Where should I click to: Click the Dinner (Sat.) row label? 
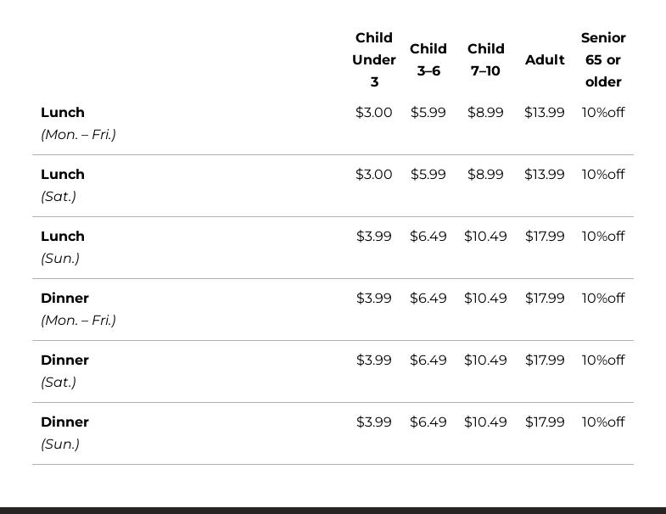coord(64,371)
